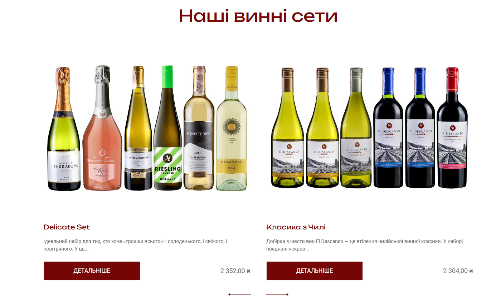
Task: Click the Наші винні сети heading
Action: 258,15
